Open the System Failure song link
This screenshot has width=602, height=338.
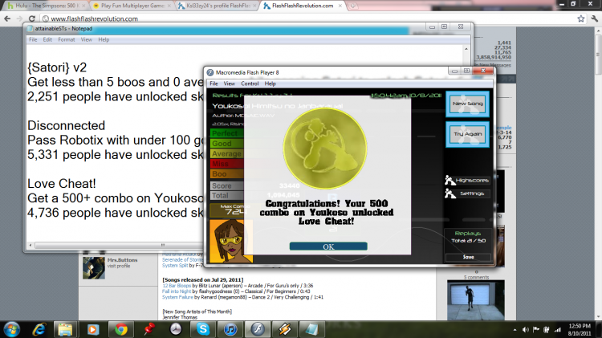coord(177,297)
